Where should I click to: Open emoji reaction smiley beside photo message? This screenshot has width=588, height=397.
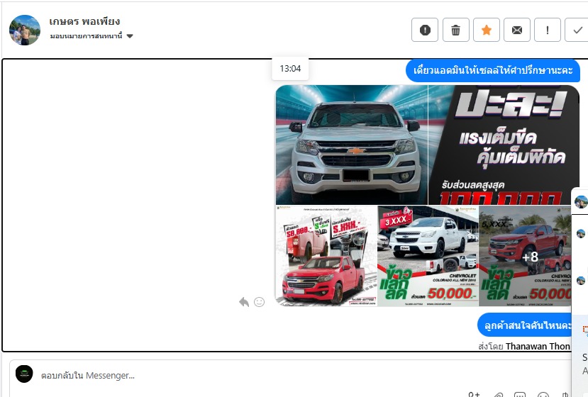coord(259,302)
